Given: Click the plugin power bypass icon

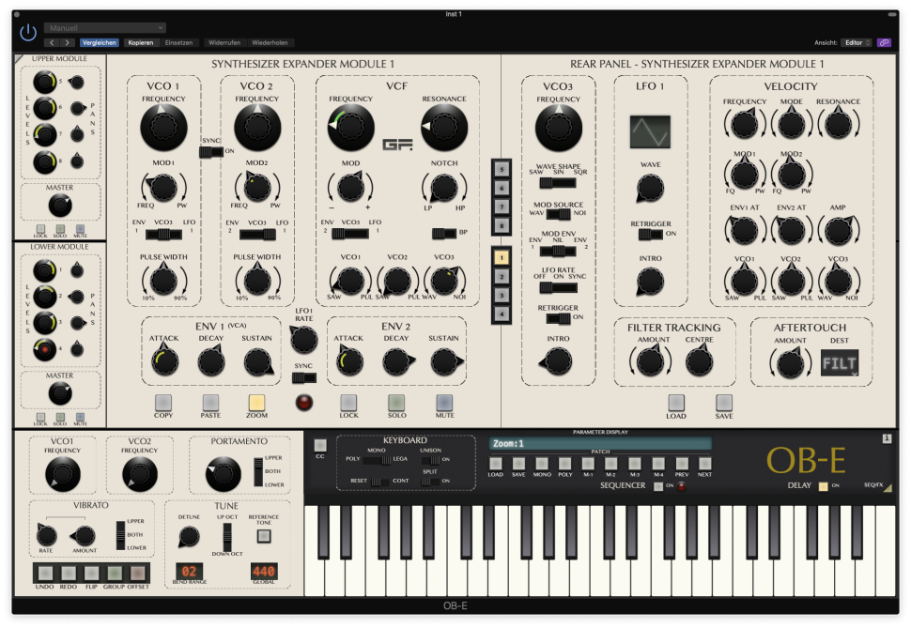Looking at the screenshot, I should click(x=28, y=33).
